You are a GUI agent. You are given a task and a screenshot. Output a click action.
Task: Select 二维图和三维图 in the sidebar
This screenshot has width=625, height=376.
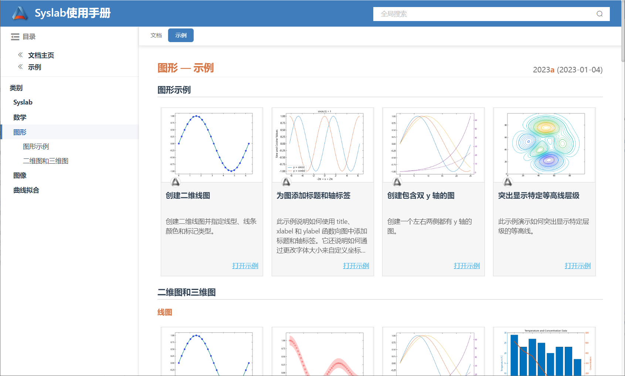coord(45,161)
